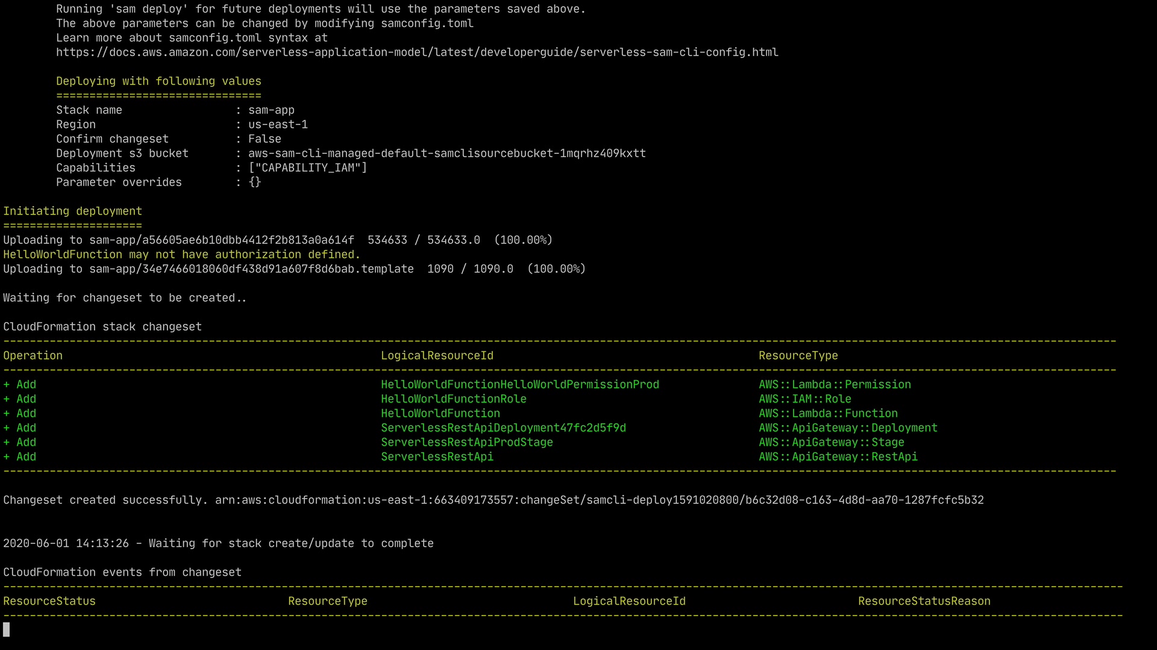Image resolution: width=1157 pixels, height=650 pixels.
Task: Click the authorization warning for HelloWorldFunction
Action: click(181, 255)
